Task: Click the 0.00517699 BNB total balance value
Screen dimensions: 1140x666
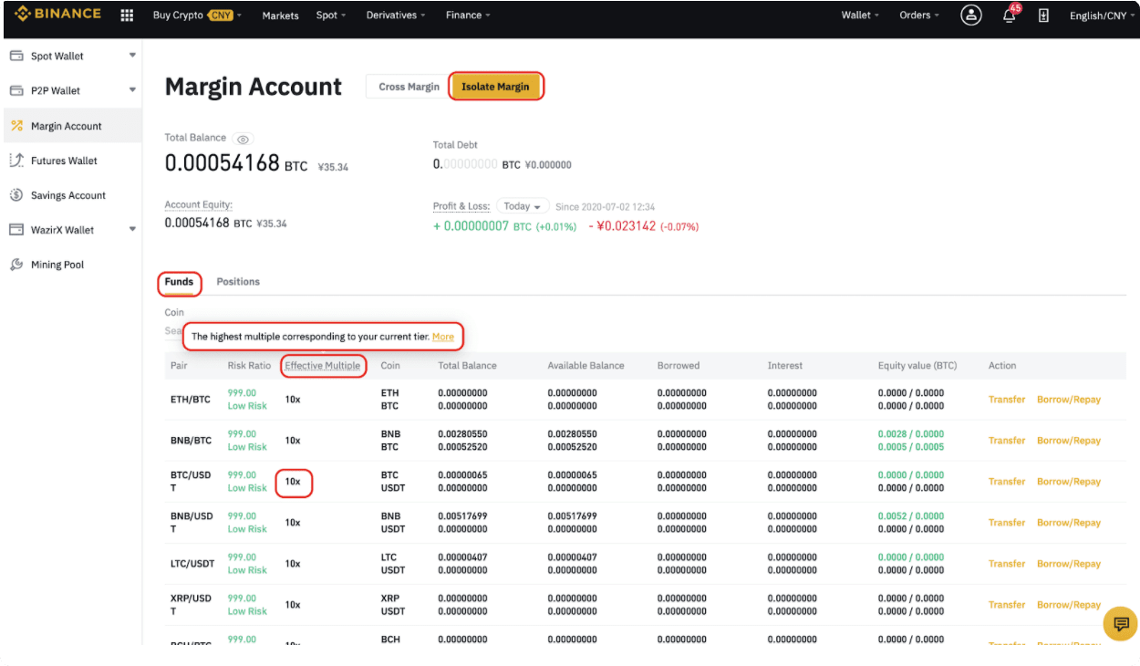Action: point(462,516)
